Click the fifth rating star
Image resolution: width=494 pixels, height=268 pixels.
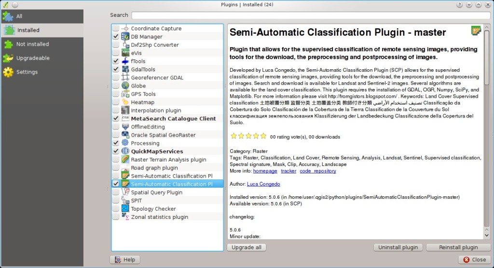pyautogui.click(x=263, y=136)
